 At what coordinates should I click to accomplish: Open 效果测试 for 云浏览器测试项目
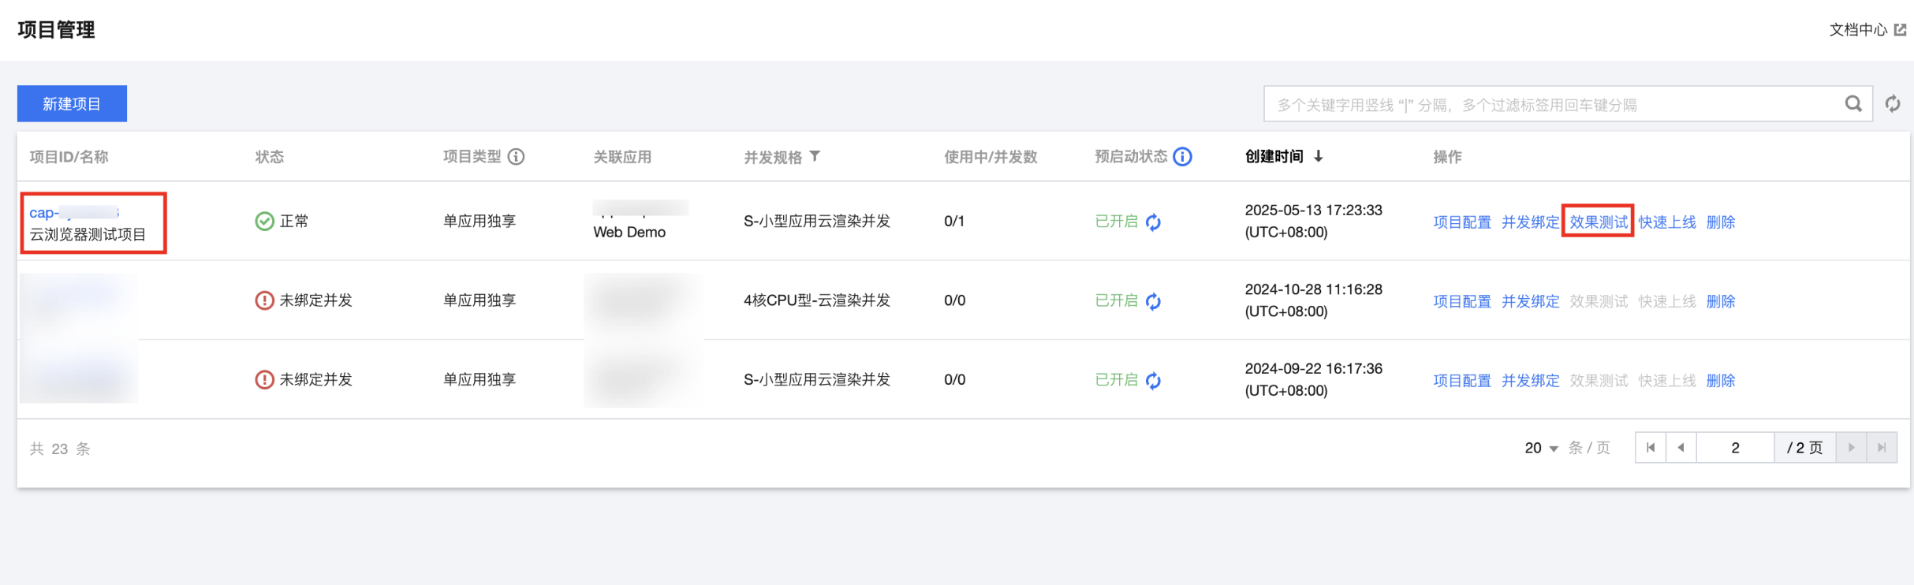coord(1598,222)
